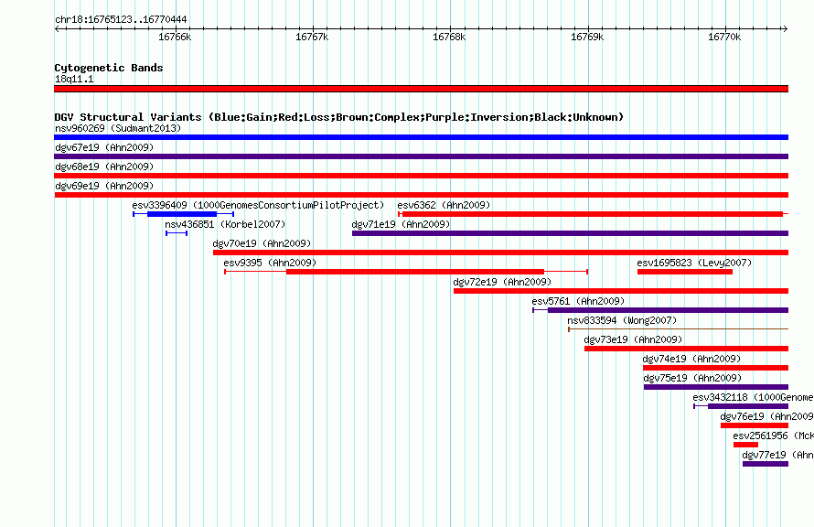Click the chr18:16765123..16770444 coordinate label

121,19
